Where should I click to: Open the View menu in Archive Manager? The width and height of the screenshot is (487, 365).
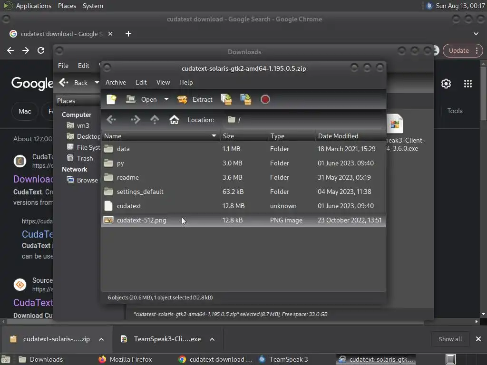[x=163, y=82]
